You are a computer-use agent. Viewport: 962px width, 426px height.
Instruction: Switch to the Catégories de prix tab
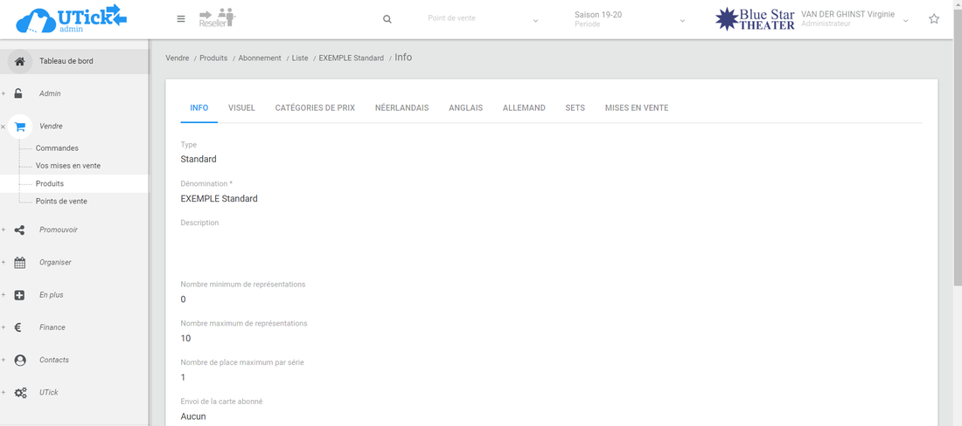[x=315, y=107]
